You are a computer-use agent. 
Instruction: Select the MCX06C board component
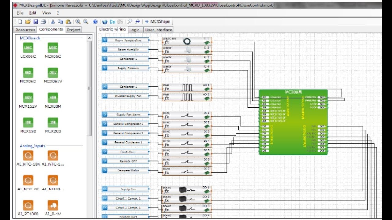click(53, 50)
